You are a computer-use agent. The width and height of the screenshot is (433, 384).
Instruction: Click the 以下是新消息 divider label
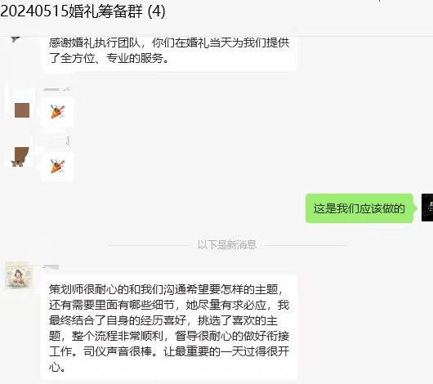pyautogui.click(x=227, y=245)
